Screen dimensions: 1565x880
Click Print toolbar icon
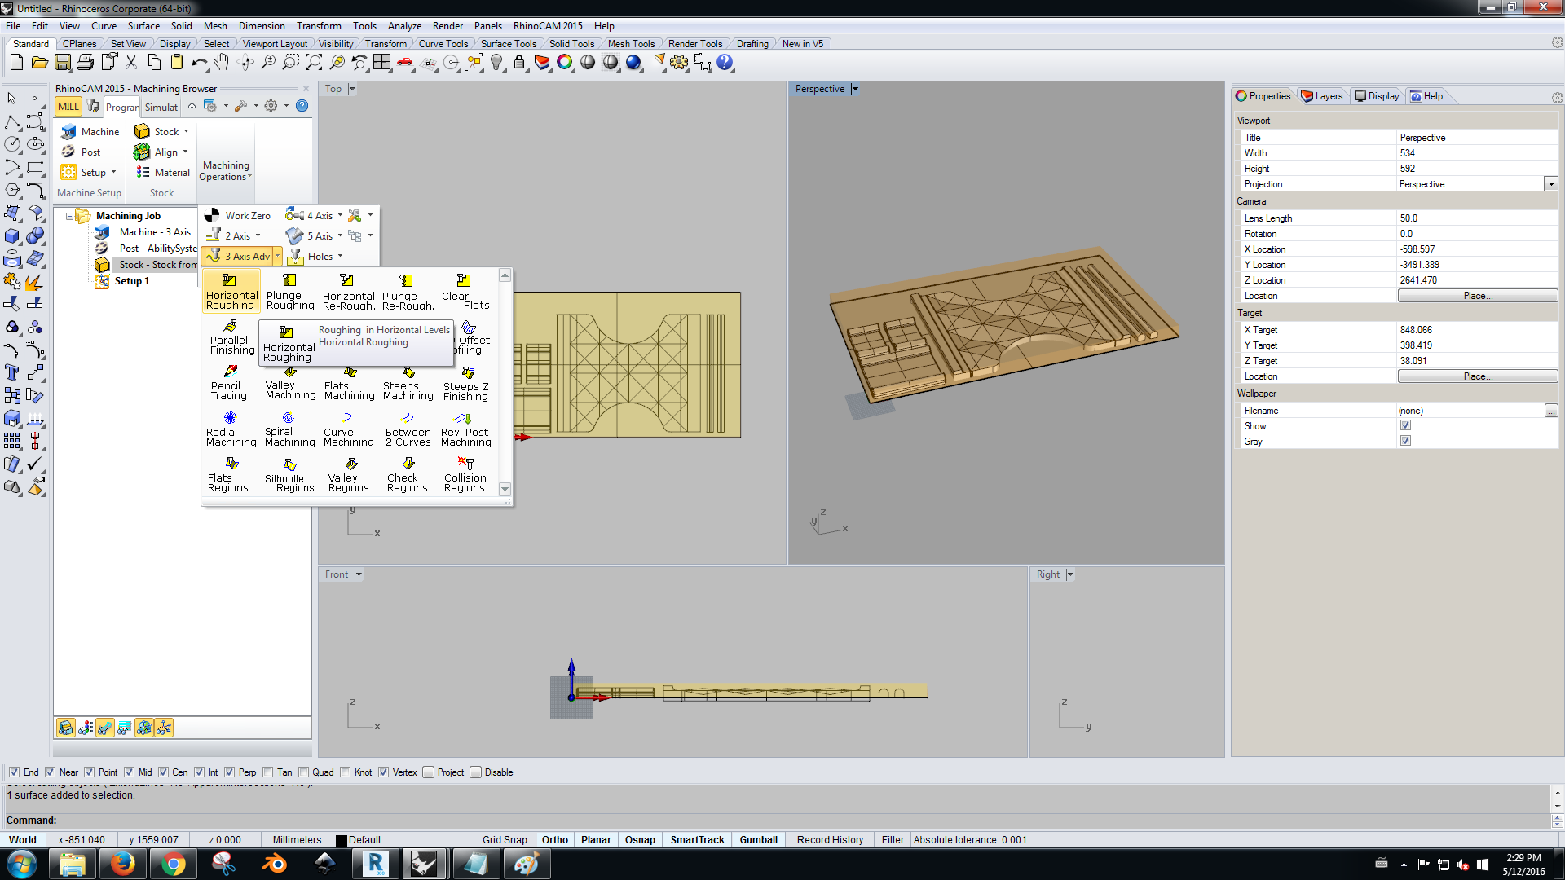tap(85, 62)
